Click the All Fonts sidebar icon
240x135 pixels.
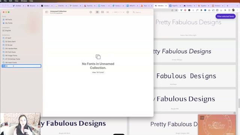click(3, 19)
